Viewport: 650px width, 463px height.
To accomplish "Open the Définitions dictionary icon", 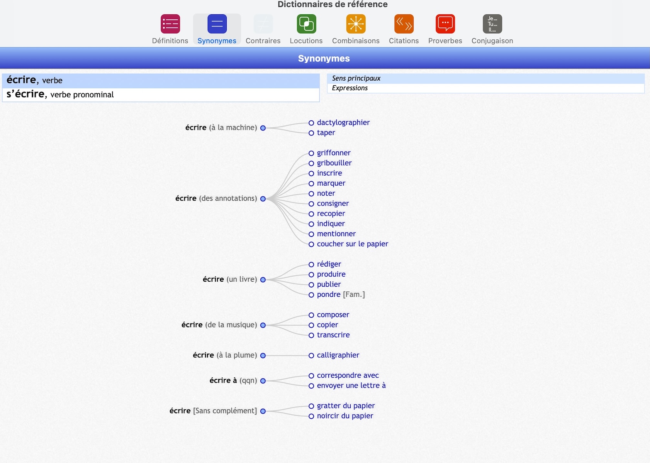I will 170,24.
